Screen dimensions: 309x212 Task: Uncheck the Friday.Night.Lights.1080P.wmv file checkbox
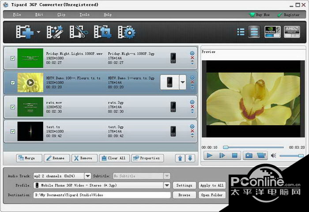coord(12,58)
